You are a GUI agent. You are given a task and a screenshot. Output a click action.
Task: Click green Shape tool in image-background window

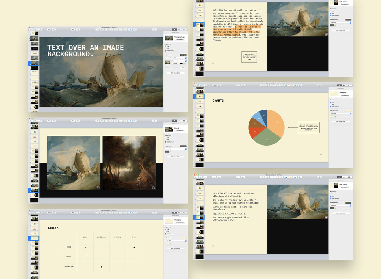tap(102, 30)
